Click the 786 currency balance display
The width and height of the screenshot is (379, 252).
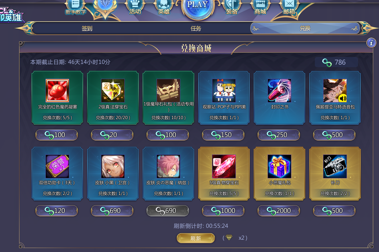click(336, 62)
